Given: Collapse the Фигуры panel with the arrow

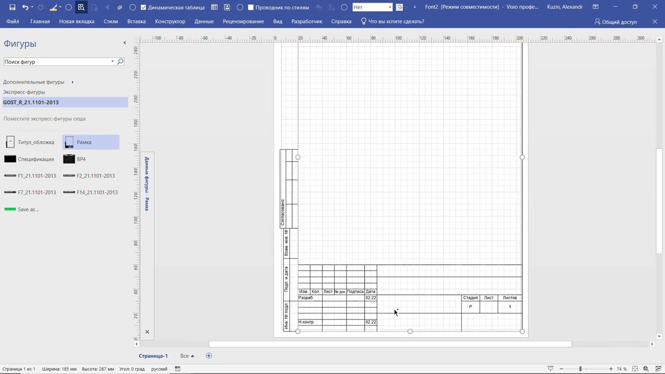Looking at the screenshot, I should pos(124,43).
